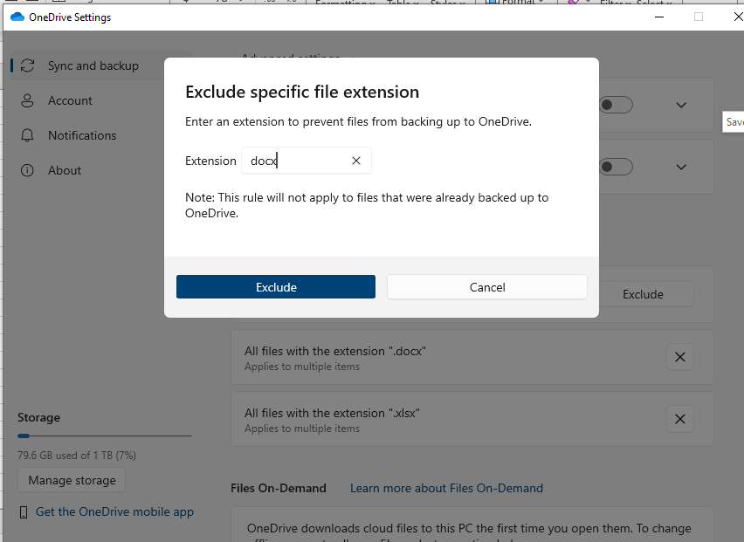Image resolution: width=744 pixels, height=542 pixels.
Task: Tap the mobile phone icon near Get the app
Action: pos(24,512)
